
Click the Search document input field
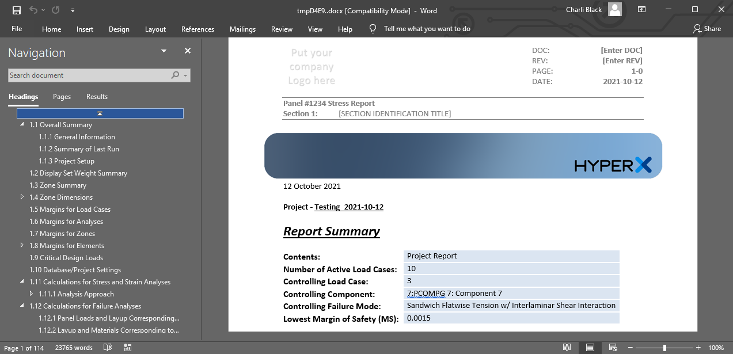point(89,75)
